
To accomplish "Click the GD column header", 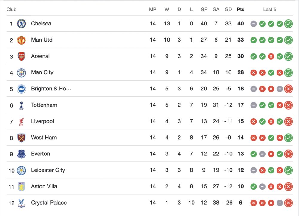I will click(x=228, y=10).
